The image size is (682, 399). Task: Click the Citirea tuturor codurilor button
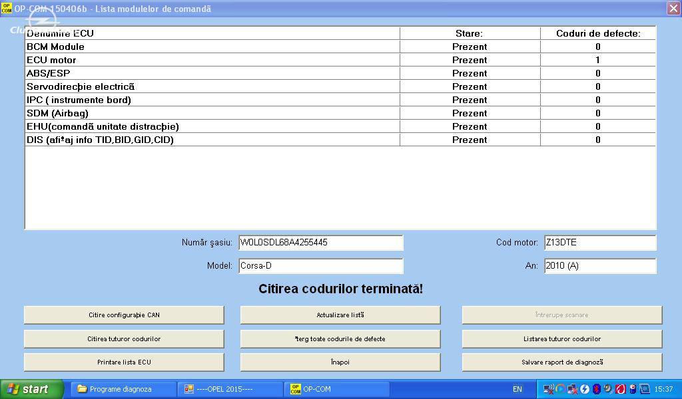pos(124,338)
